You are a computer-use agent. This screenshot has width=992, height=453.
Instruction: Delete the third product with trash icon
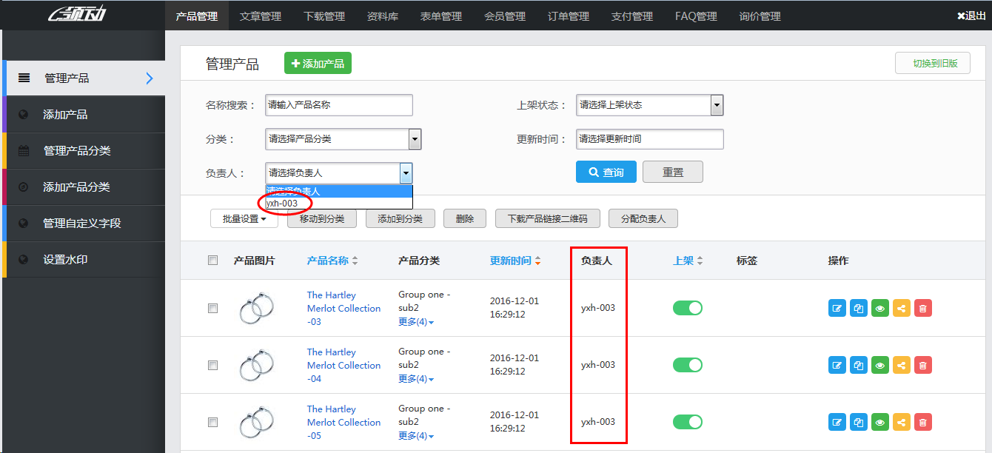pos(922,422)
